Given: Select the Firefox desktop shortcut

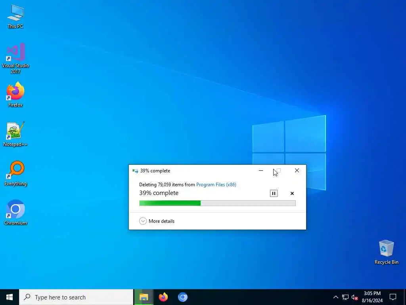Looking at the screenshot, I should click(x=15, y=95).
